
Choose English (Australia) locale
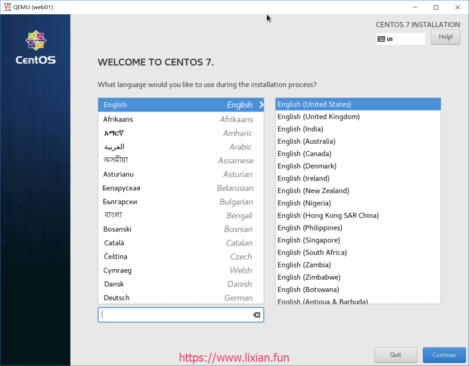[x=358, y=141]
